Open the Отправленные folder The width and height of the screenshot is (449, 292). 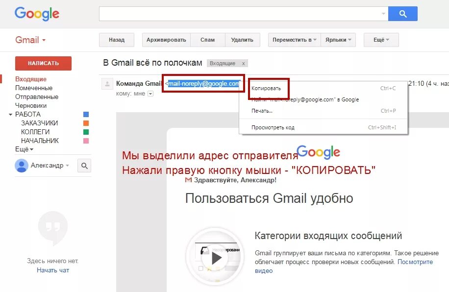tap(37, 97)
